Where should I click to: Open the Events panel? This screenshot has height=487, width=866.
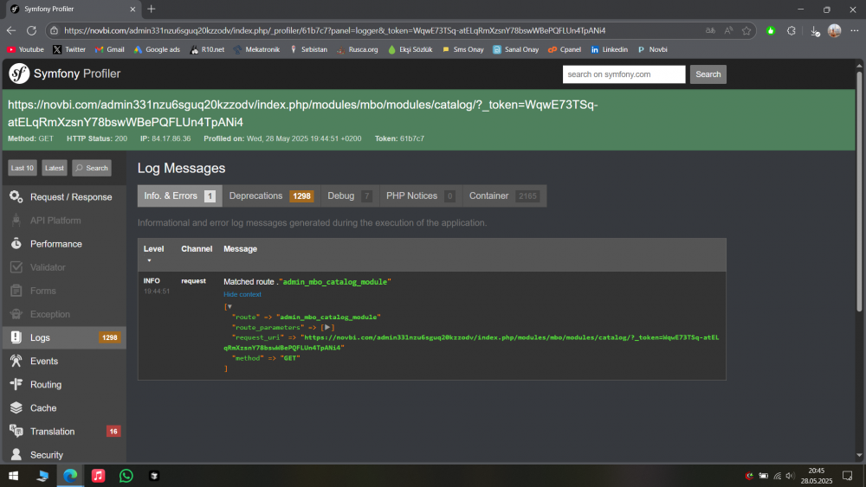[64, 362]
